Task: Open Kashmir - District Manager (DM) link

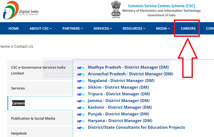Action: 120,107
